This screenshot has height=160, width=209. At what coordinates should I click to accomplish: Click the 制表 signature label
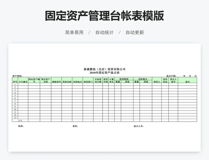tap(21, 126)
